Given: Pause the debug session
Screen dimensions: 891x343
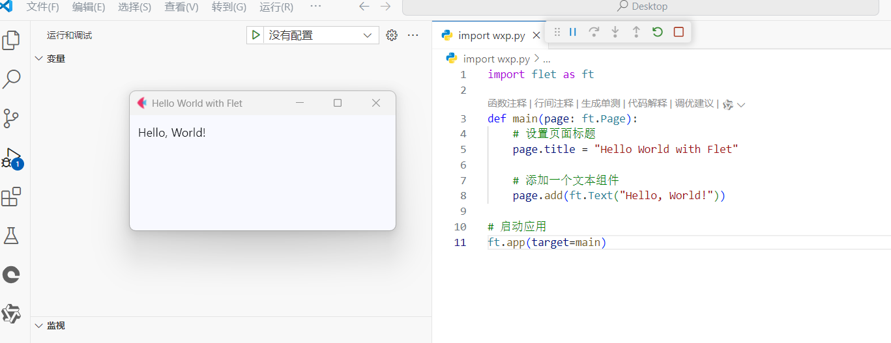Looking at the screenshot, I should tap(573, 32).
